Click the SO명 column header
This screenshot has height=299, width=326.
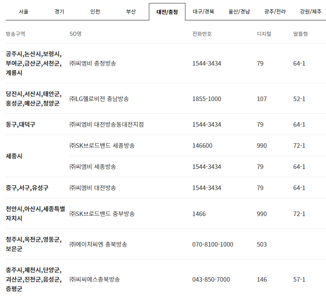tap(75, 34)
